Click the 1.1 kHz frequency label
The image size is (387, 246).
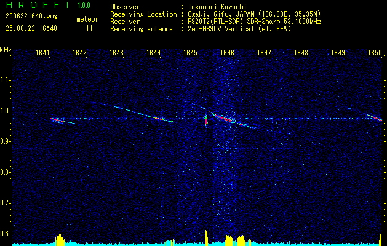(5, 80)
